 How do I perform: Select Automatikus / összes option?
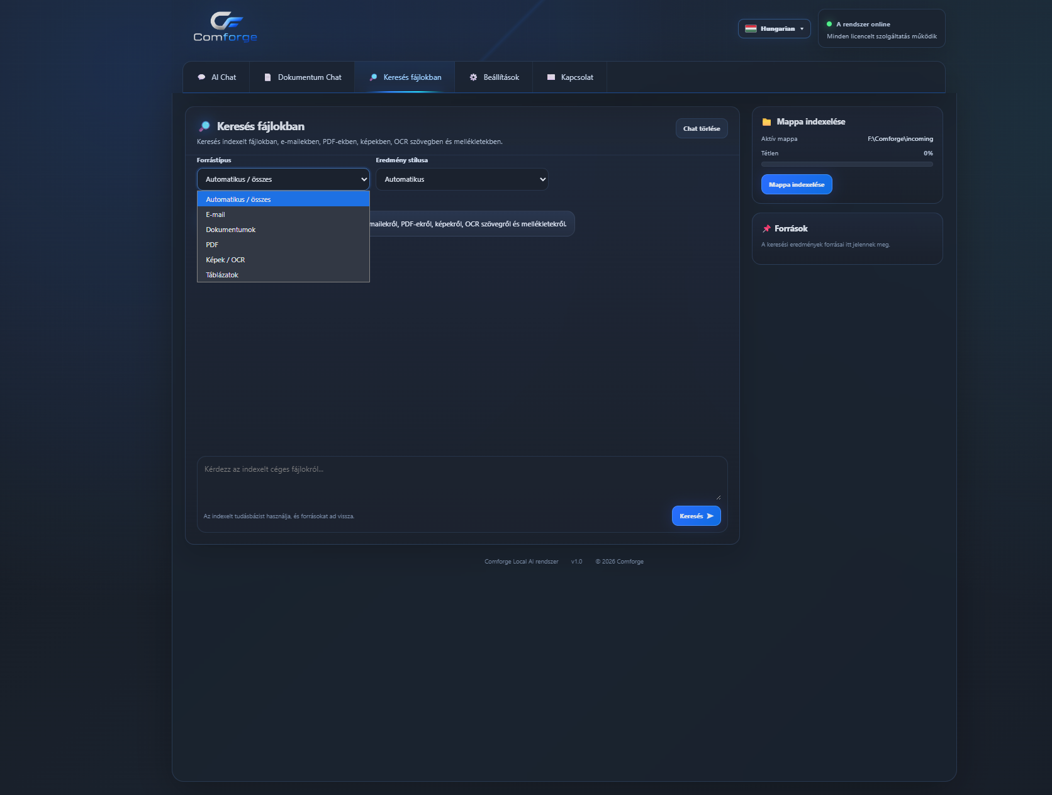283,199
